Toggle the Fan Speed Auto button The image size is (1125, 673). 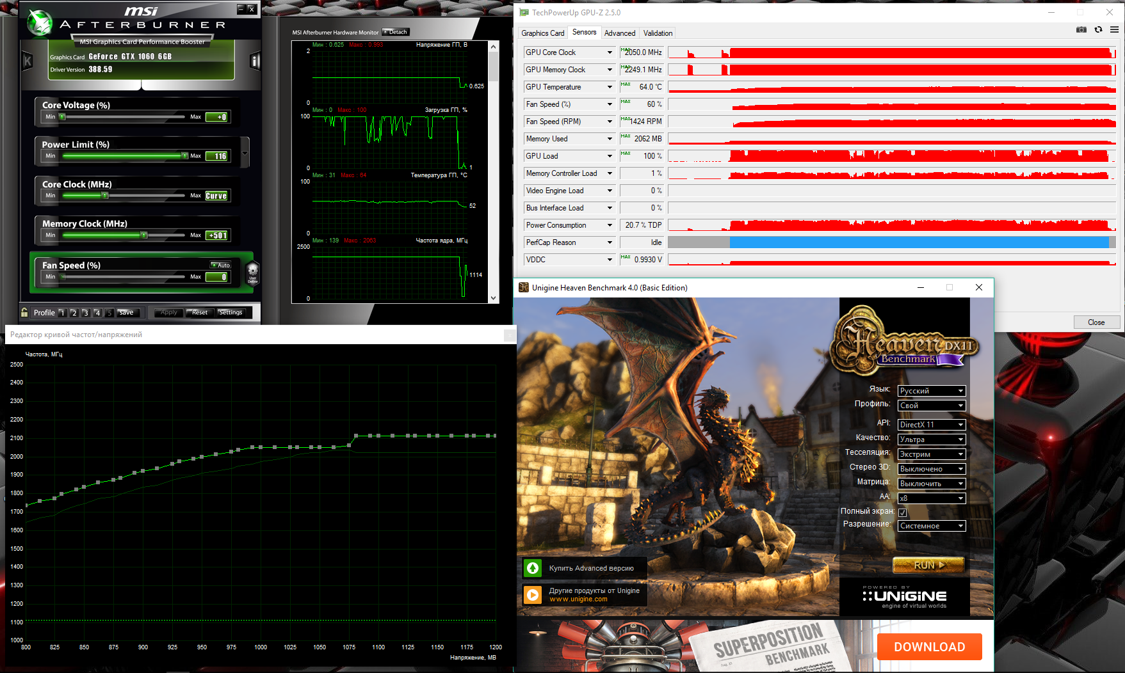point(221,265)
